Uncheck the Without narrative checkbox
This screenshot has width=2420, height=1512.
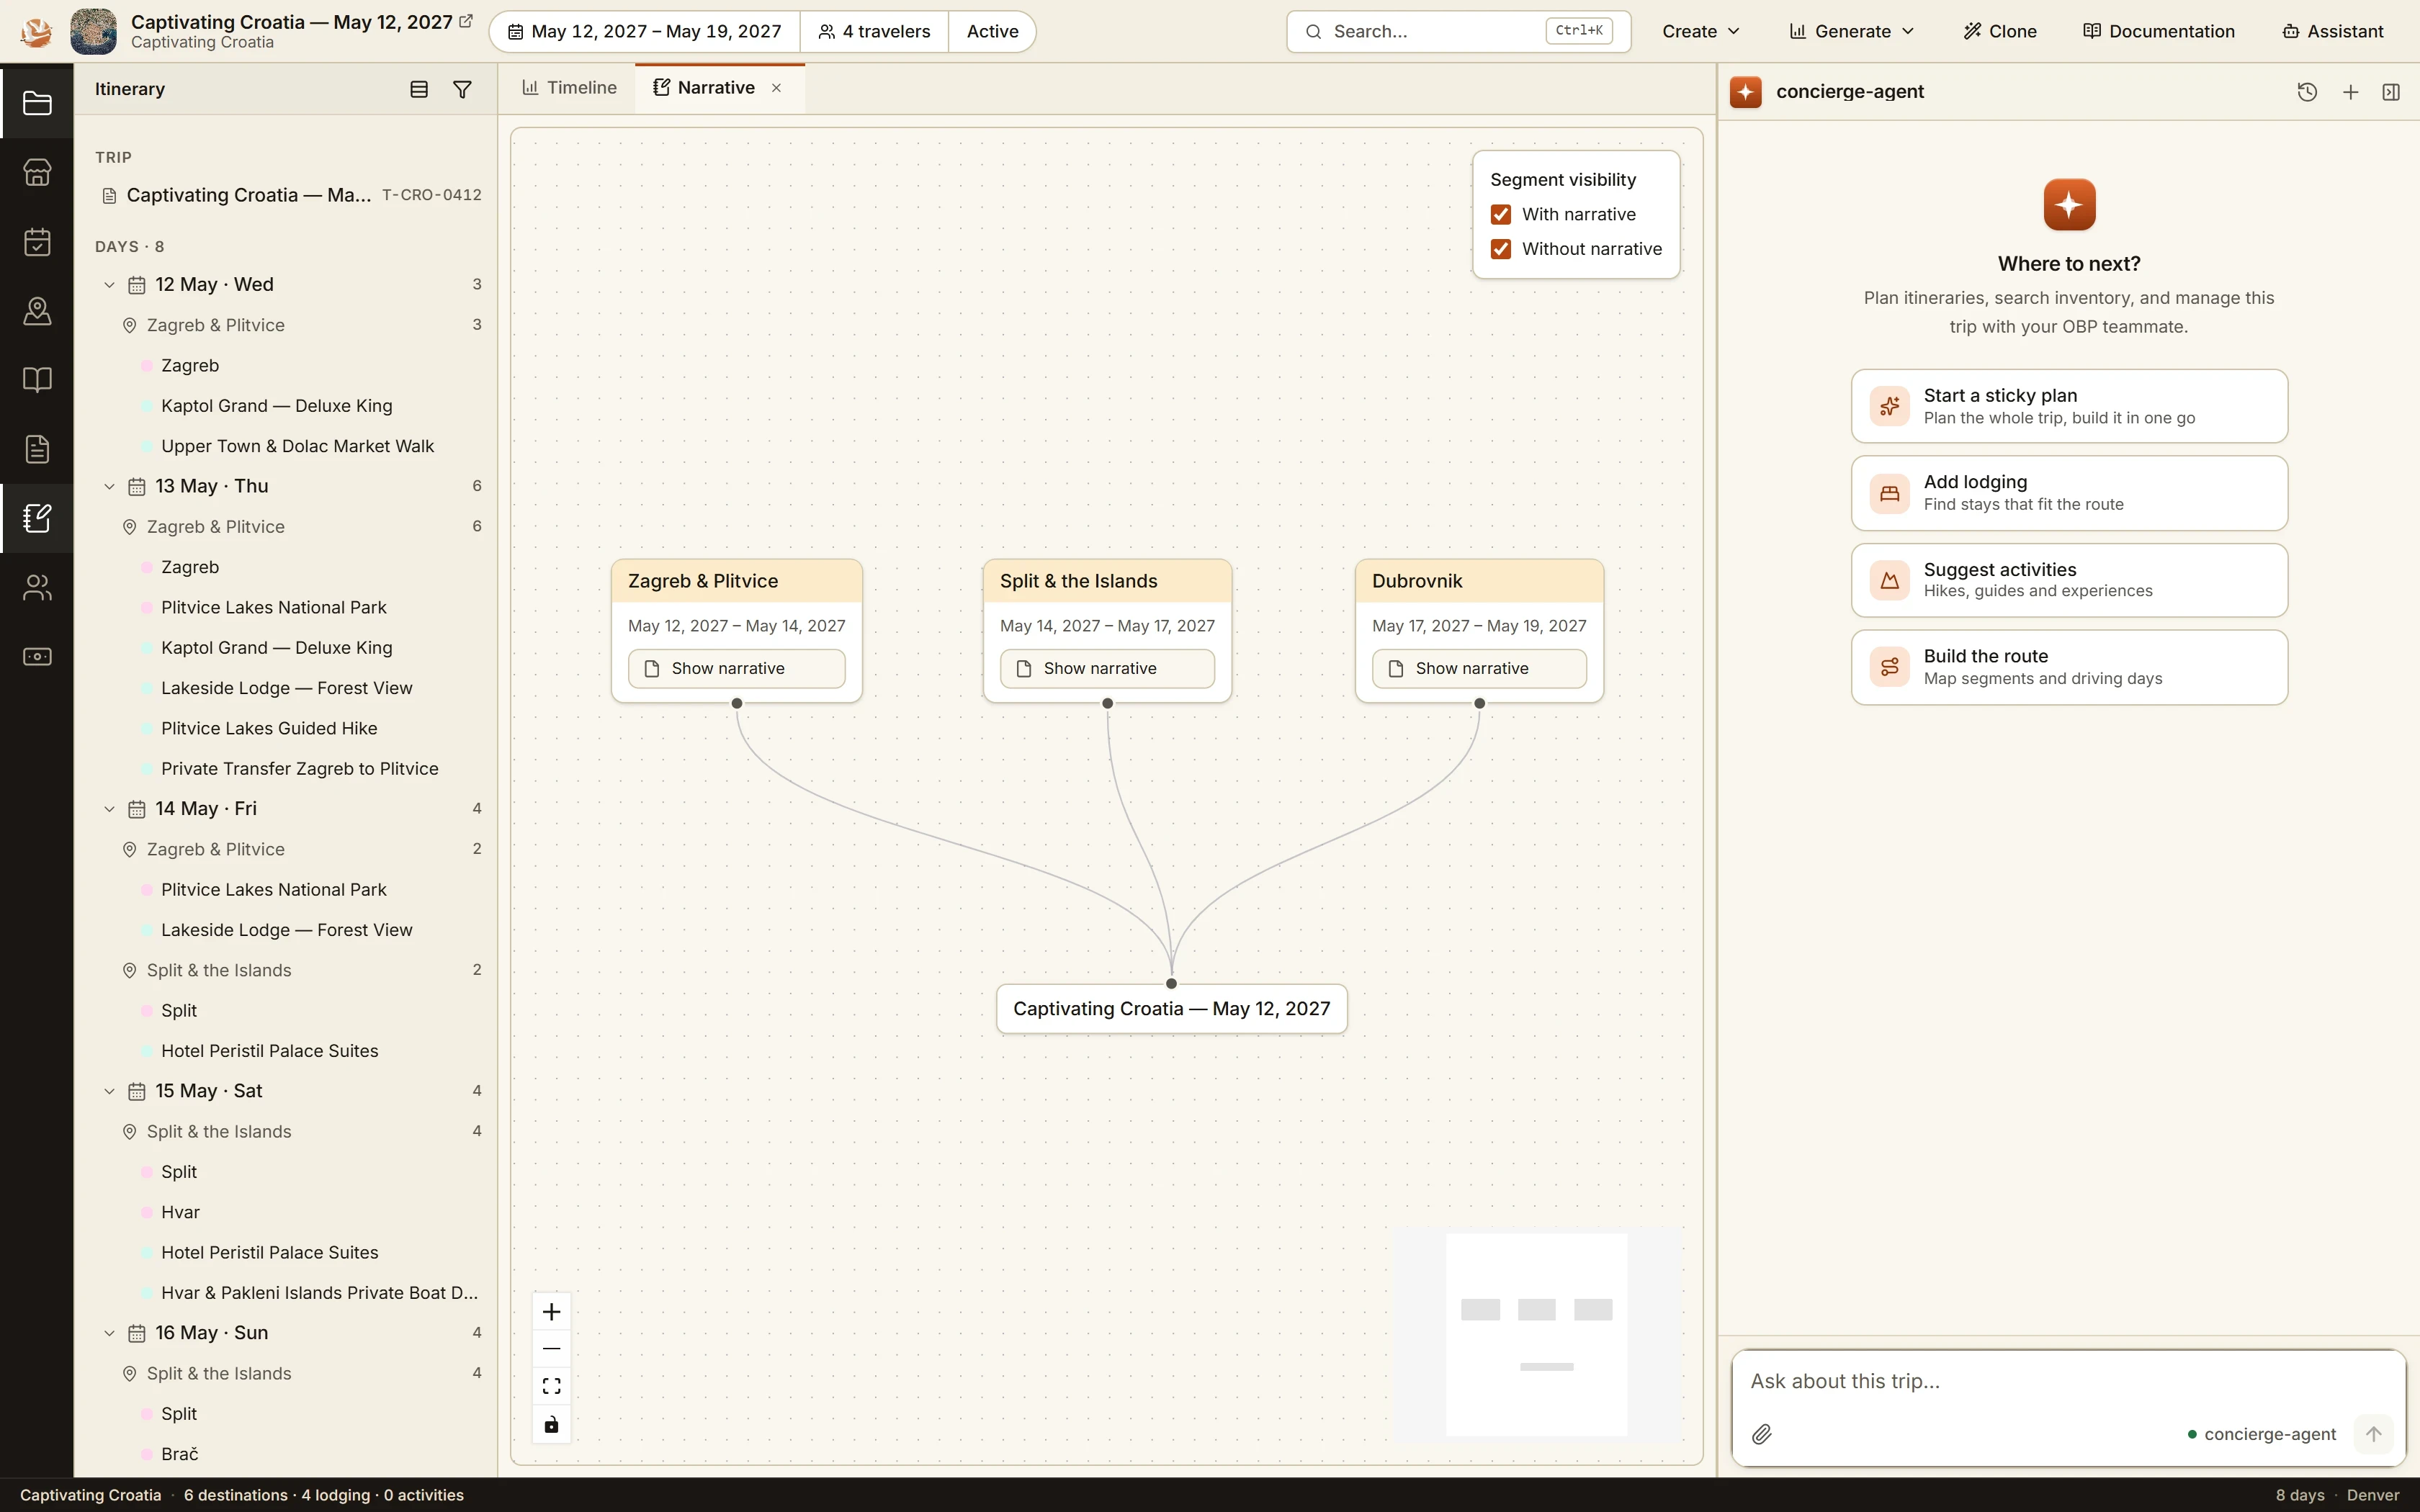1501,249
